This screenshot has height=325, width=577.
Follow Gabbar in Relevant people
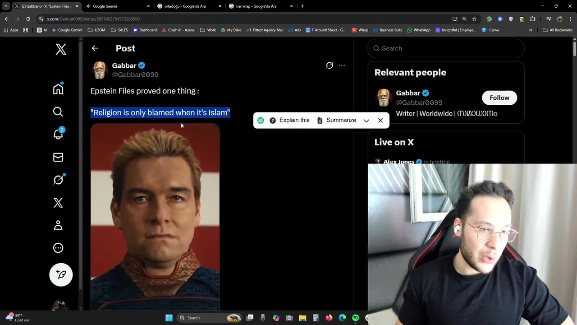coord(499,98)
